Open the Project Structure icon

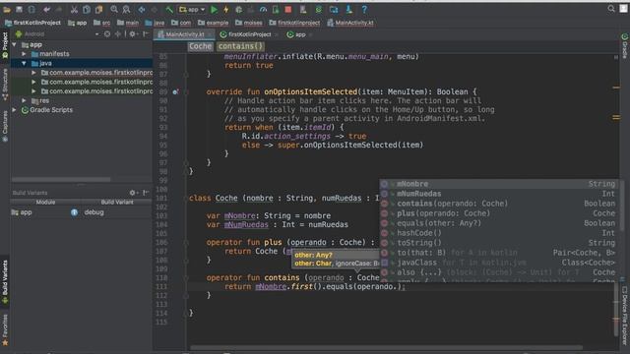pos(334,9)
